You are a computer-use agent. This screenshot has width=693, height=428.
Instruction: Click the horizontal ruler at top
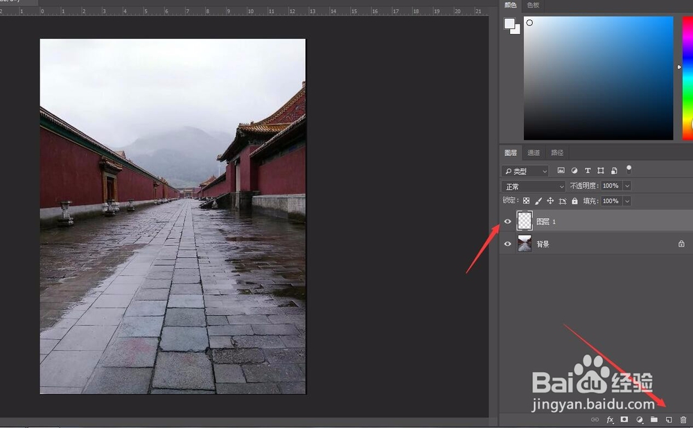pyautogui.click(x=244, y=11)
